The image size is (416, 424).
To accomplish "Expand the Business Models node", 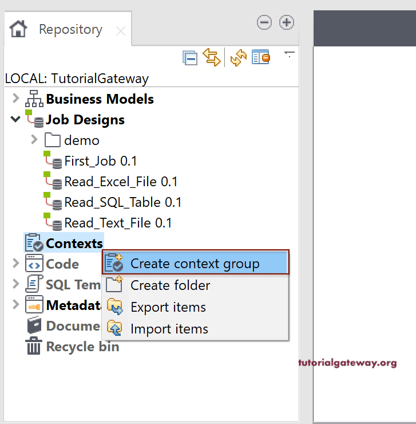I will click(x=15, y=99).
